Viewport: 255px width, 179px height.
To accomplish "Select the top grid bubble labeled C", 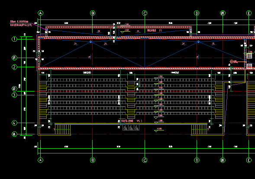I will [145, 13].
